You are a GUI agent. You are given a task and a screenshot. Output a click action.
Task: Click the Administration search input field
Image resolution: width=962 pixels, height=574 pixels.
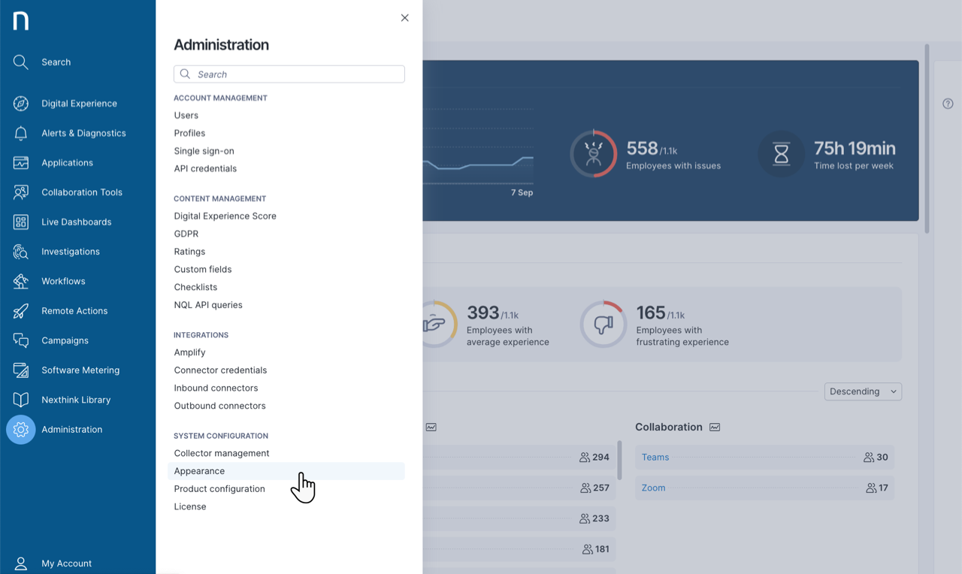tap(289, 74)
